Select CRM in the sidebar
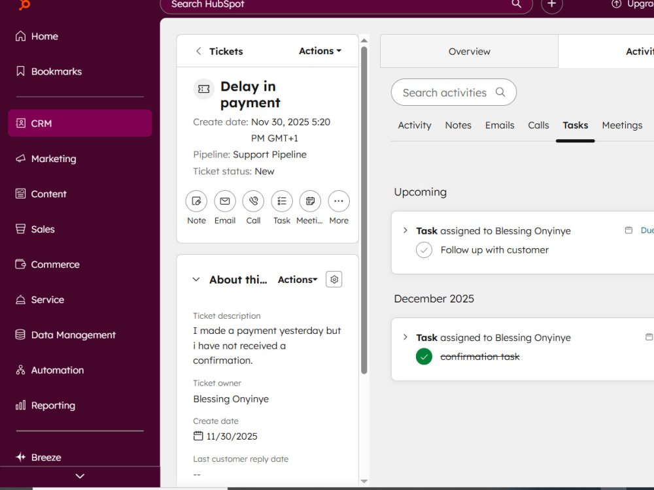The image size is (654, 490). [80, 123]
